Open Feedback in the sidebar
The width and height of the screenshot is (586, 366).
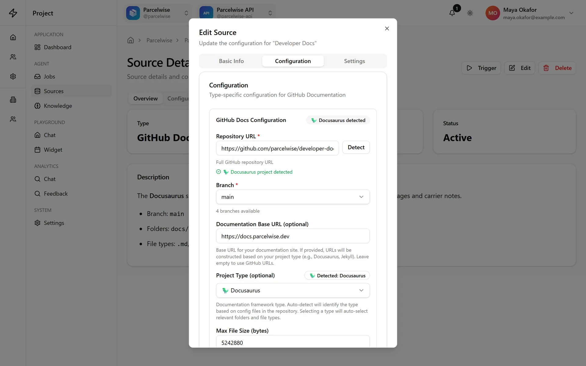(x=71, y=194)
